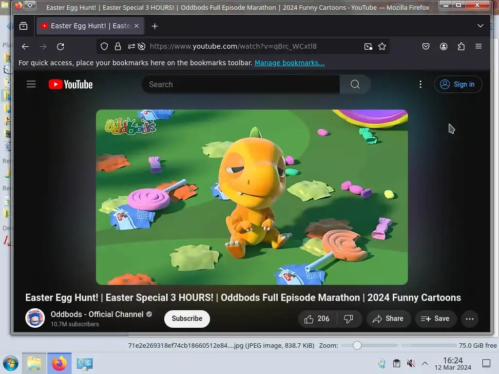The width and height of the screenshot is (499, 374).
Task: Open YouTube guide hamburger menu
Action: pyautogui.click(x=31, y=84)
